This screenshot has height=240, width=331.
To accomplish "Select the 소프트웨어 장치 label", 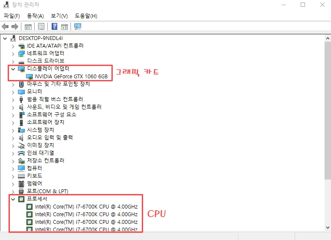I will pos(46,122).
